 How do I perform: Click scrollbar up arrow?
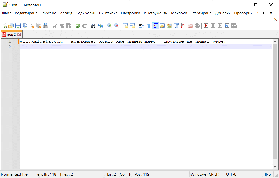pos(275,41)
